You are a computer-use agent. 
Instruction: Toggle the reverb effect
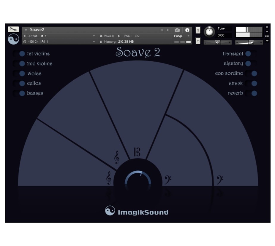254,93
